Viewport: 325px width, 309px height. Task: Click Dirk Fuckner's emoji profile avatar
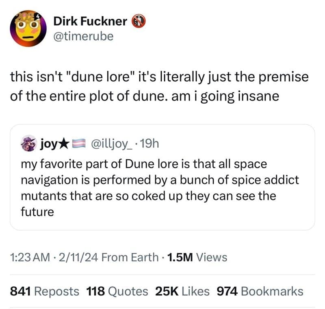click(28, 28)
